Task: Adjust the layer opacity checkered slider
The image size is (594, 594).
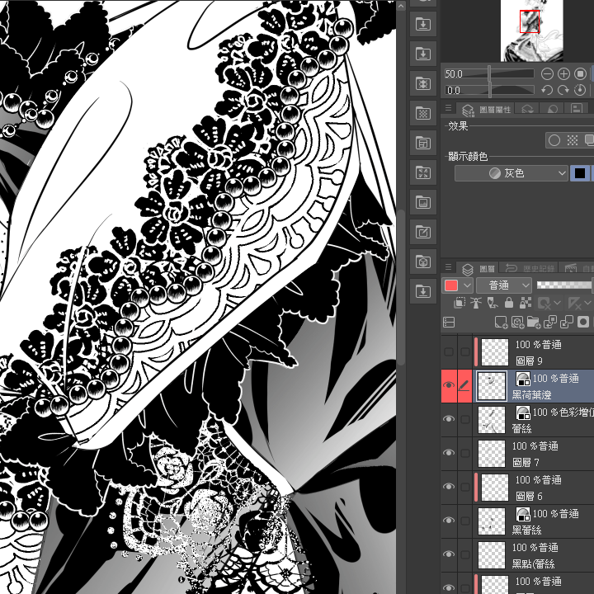Action: pos(564,285)
